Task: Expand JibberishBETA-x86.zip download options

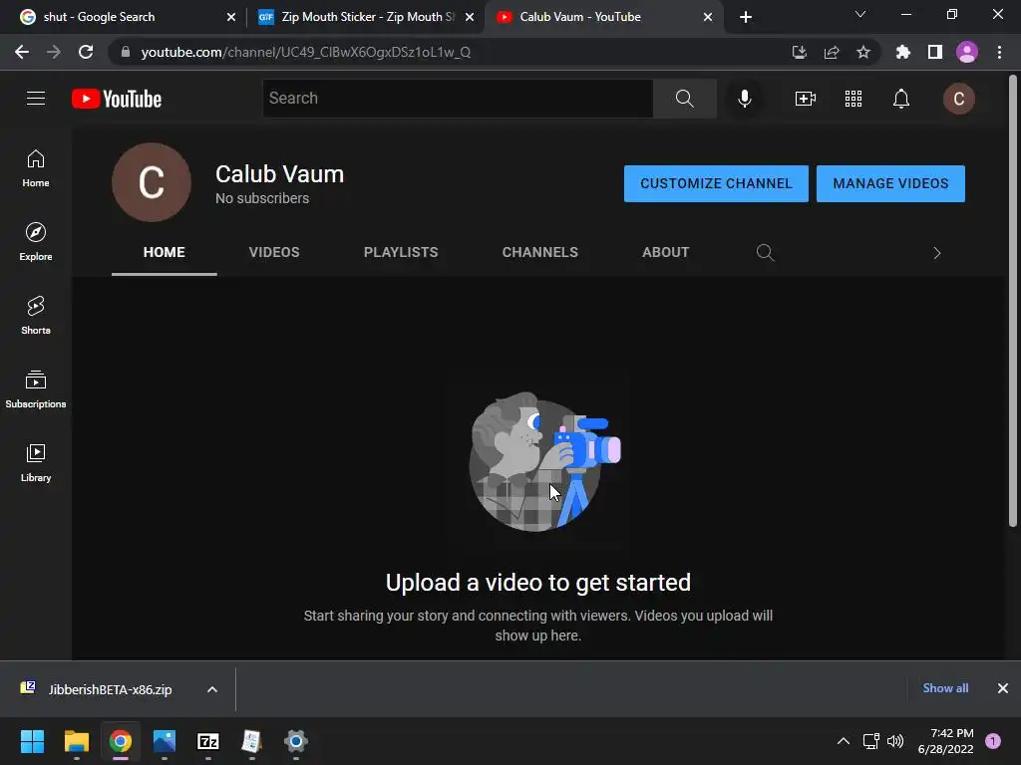Action: click(212, 689)
